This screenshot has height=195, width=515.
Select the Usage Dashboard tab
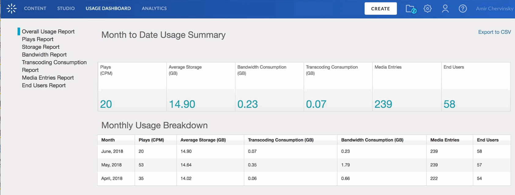108,9
